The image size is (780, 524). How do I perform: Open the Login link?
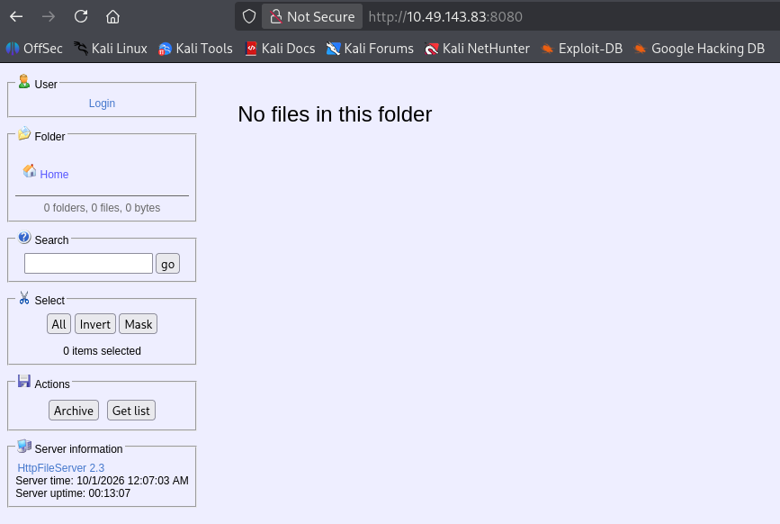point(102,104)
